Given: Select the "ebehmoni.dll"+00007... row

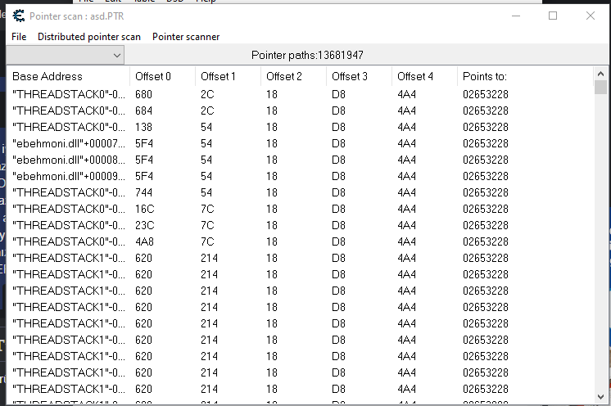Looking at the screenshot, I should (x=300, y=143).
